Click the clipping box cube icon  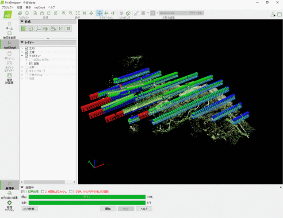122,13
